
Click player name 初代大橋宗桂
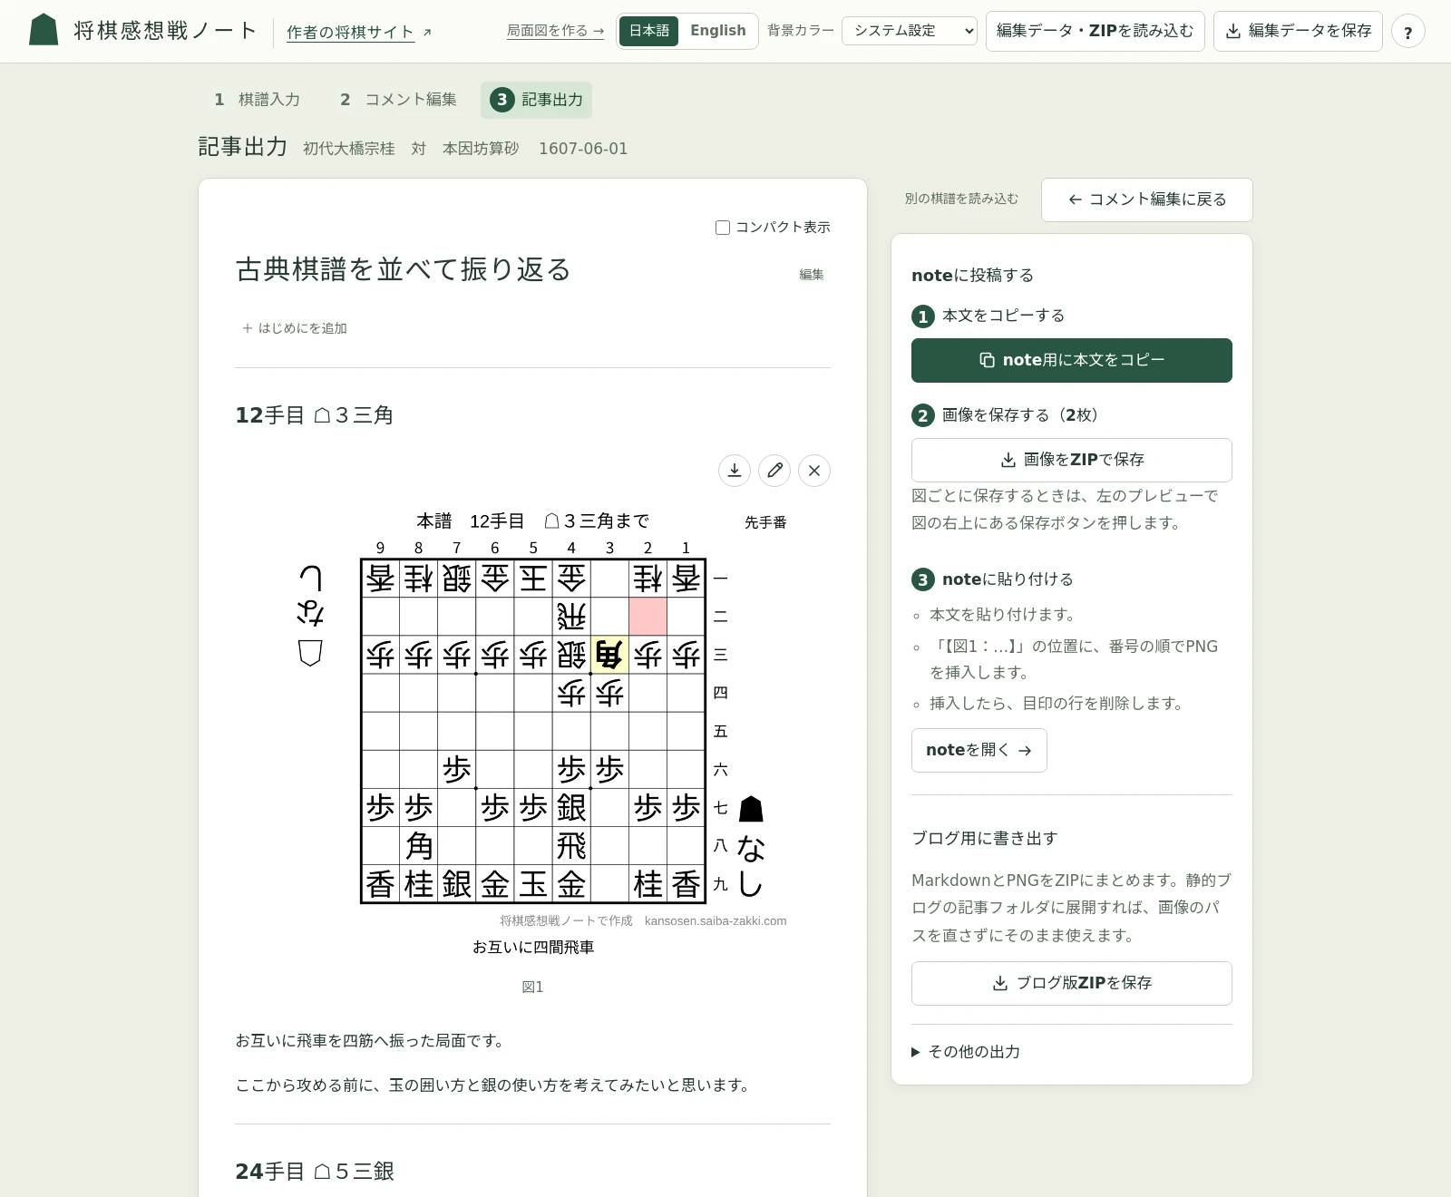349,149
